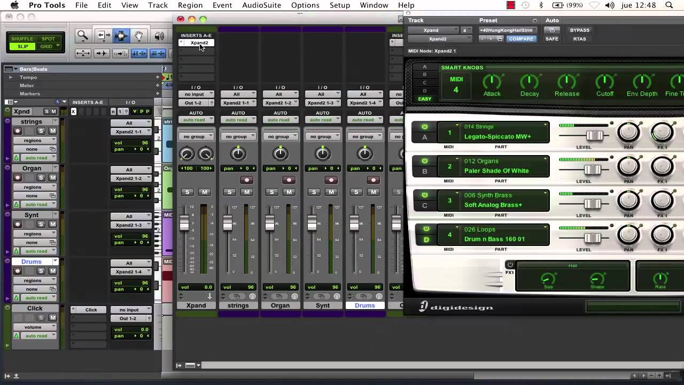Screen dimensions: 684x385
Task: Mute the Click track in edit window
Action: click(x=53, y=318)
